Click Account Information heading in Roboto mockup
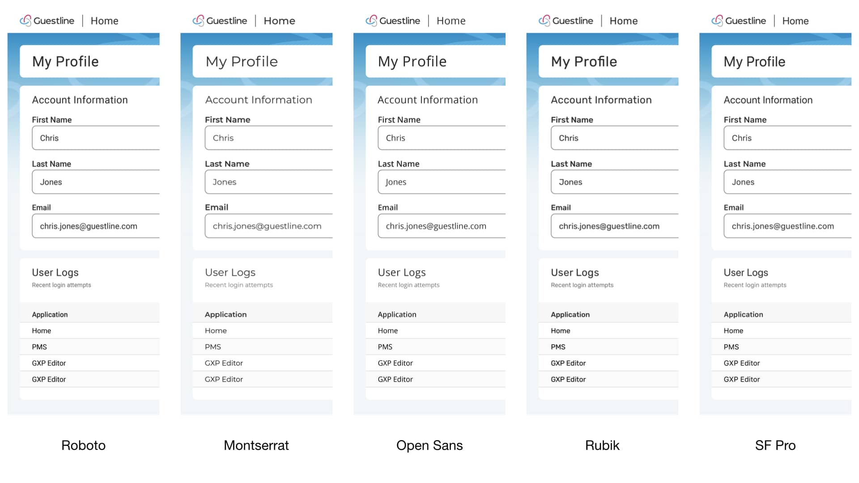Viewport: 859px width, 483px height. [80, 100]
